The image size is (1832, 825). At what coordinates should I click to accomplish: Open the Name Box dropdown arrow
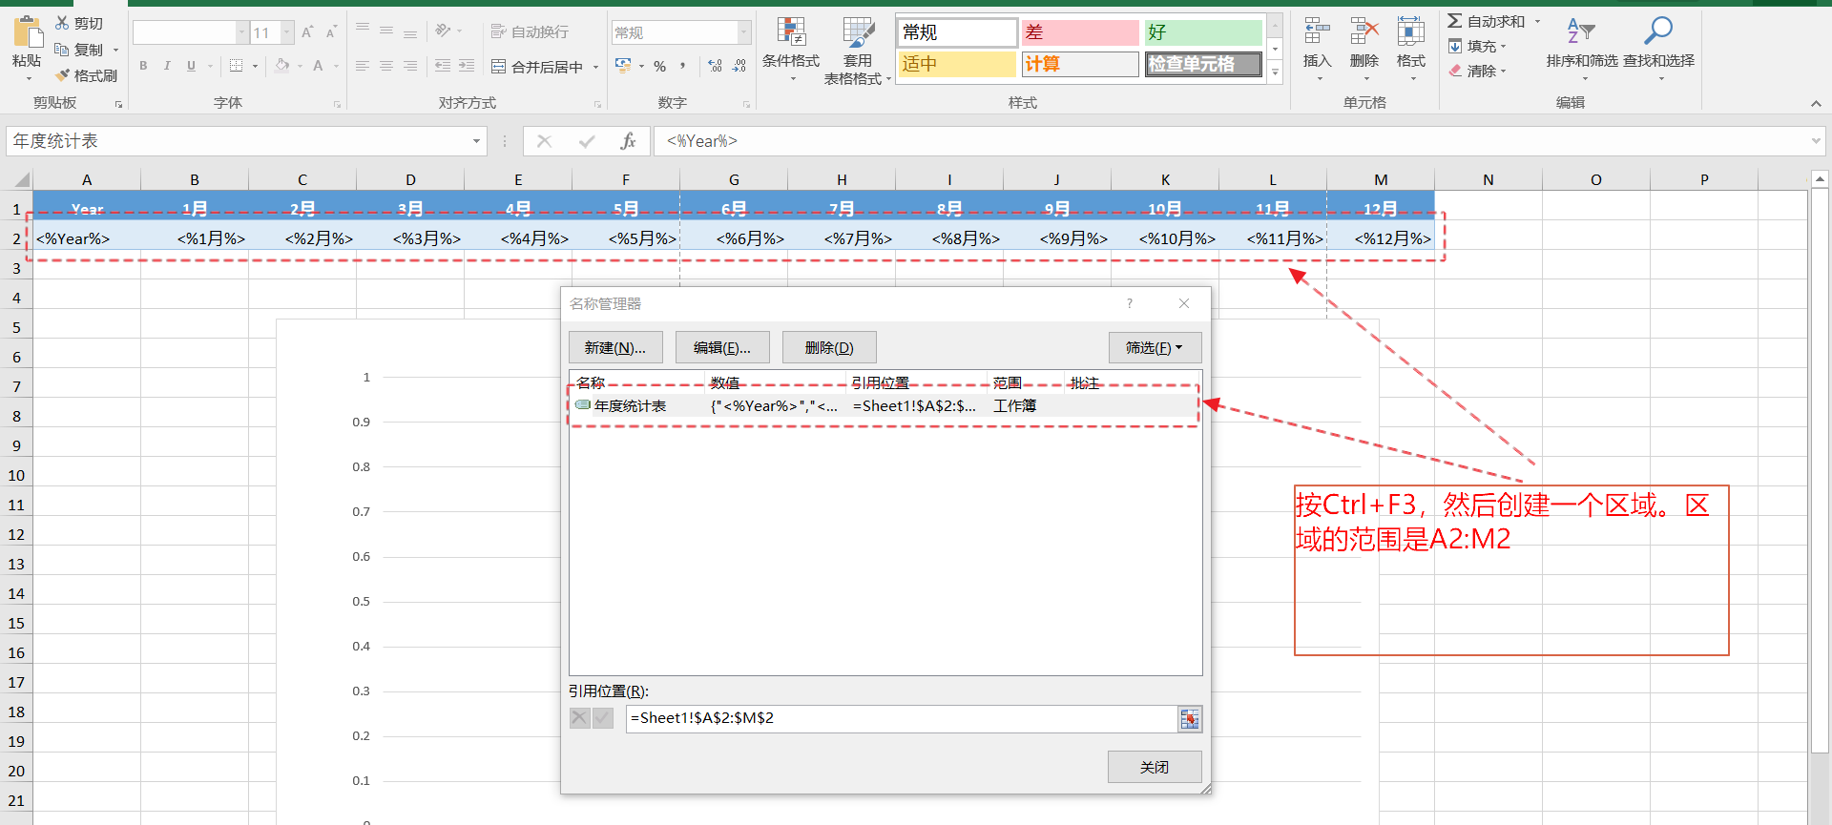(476, 141)
